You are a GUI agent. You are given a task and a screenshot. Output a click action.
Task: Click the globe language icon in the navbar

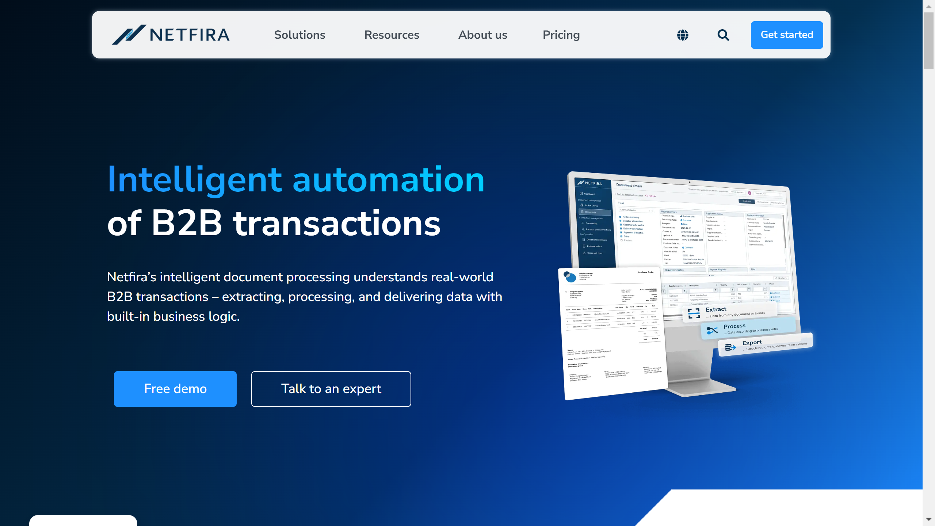(x=682, y=35)
